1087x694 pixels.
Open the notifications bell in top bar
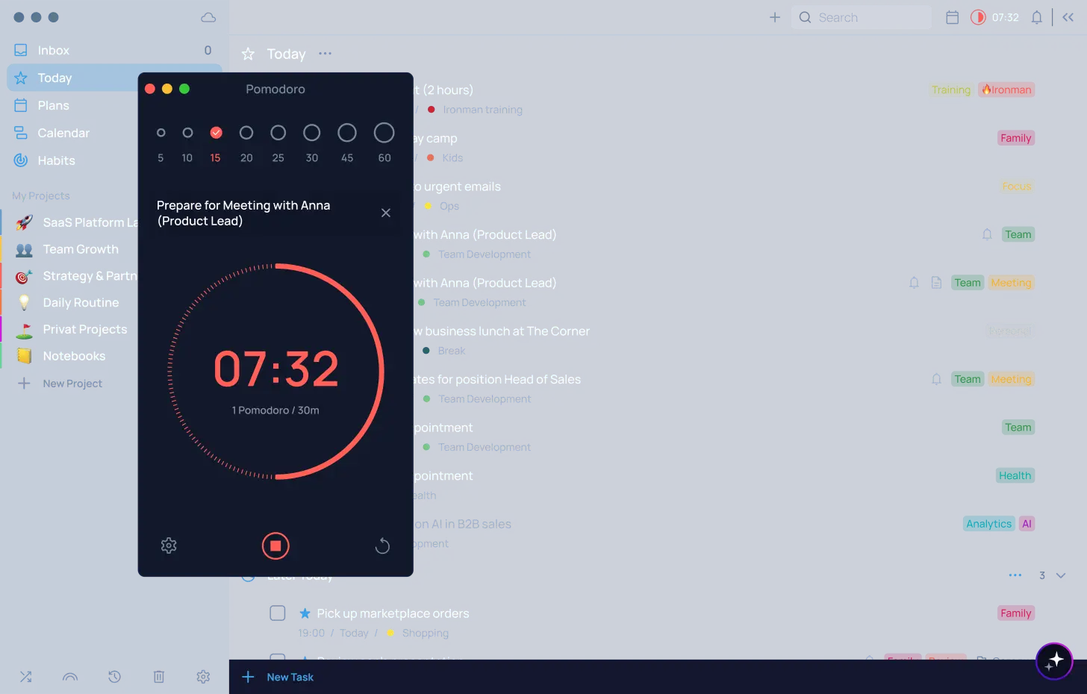(1036, 17)
